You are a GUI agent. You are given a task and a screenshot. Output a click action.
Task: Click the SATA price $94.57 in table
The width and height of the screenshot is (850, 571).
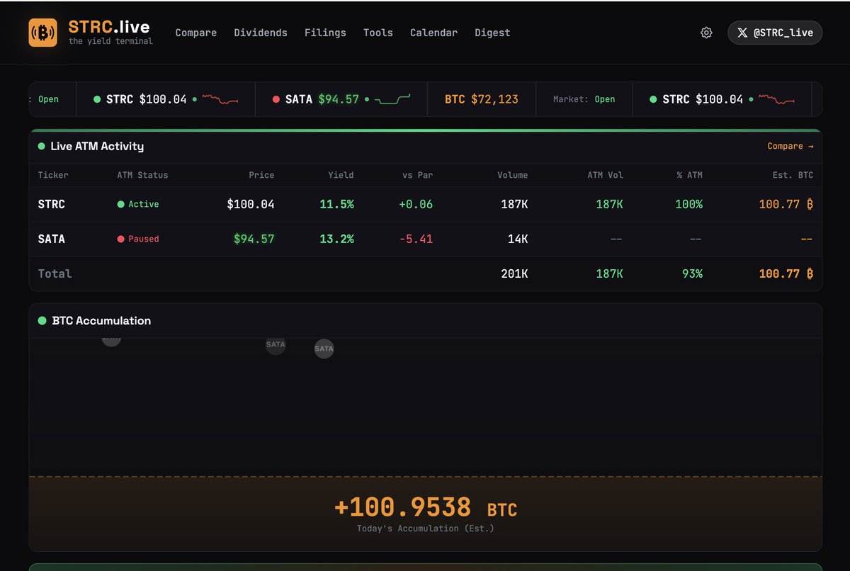point(254,239)
